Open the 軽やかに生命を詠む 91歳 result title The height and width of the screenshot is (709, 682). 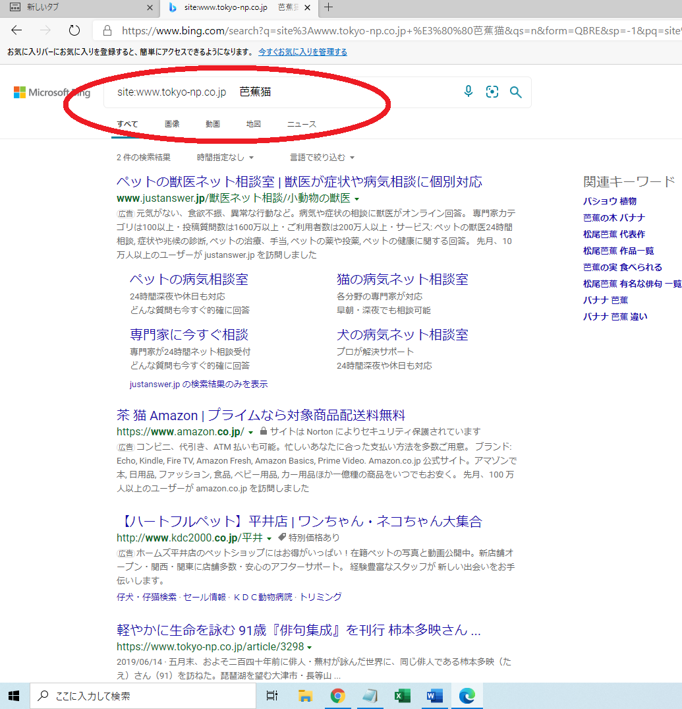pos(298,630)
